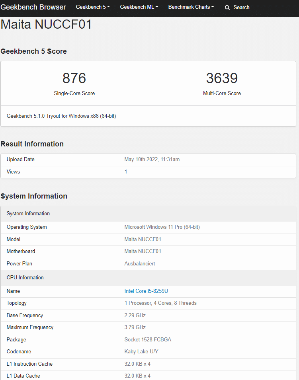Image resolution: width=299 pixels, height=380 pixels.
Task: Click the multi-core score 3639
Action: (x=222, y=78)
